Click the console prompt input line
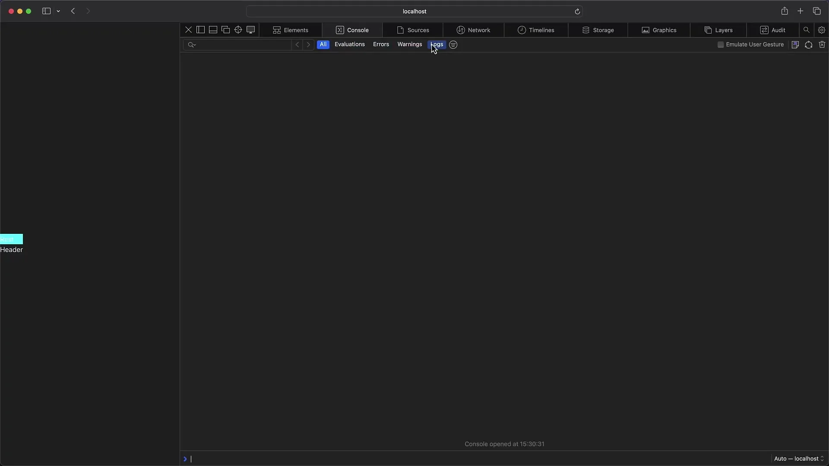Screen dimensions: 829x466 point(479,459)
